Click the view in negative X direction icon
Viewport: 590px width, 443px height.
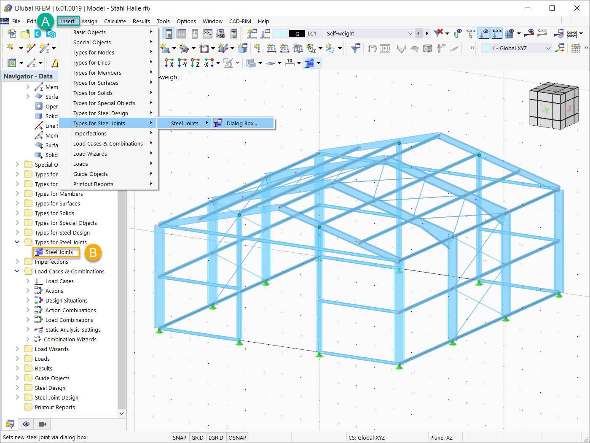click(209, 63)
